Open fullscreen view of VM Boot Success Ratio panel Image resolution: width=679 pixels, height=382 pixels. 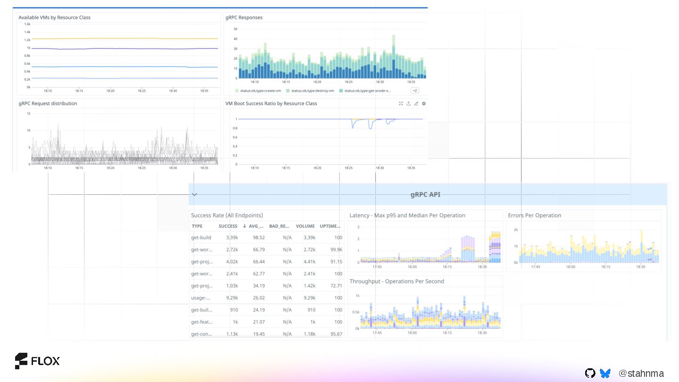tap(401, 104)
